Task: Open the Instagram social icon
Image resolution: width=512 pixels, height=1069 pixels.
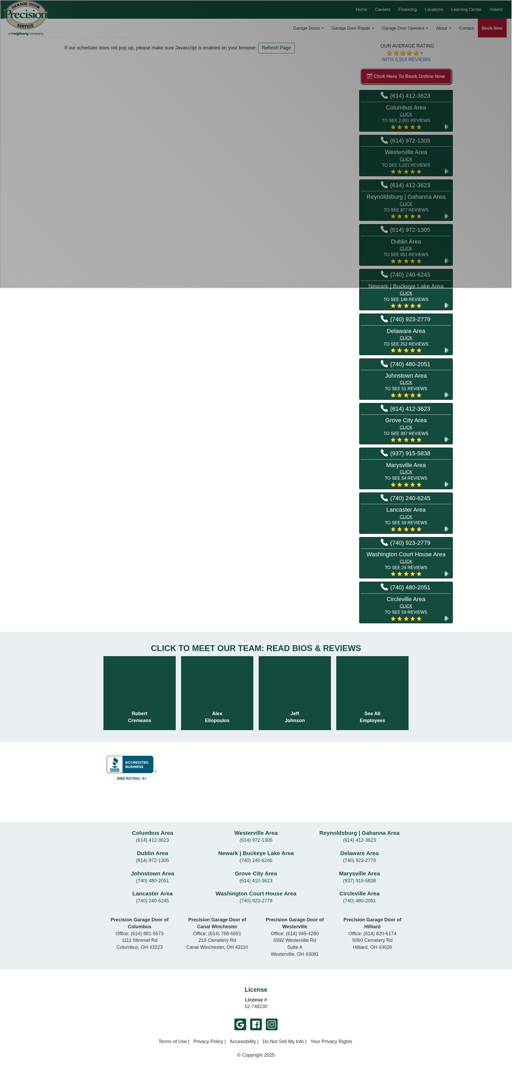Action: [272, 1024]
